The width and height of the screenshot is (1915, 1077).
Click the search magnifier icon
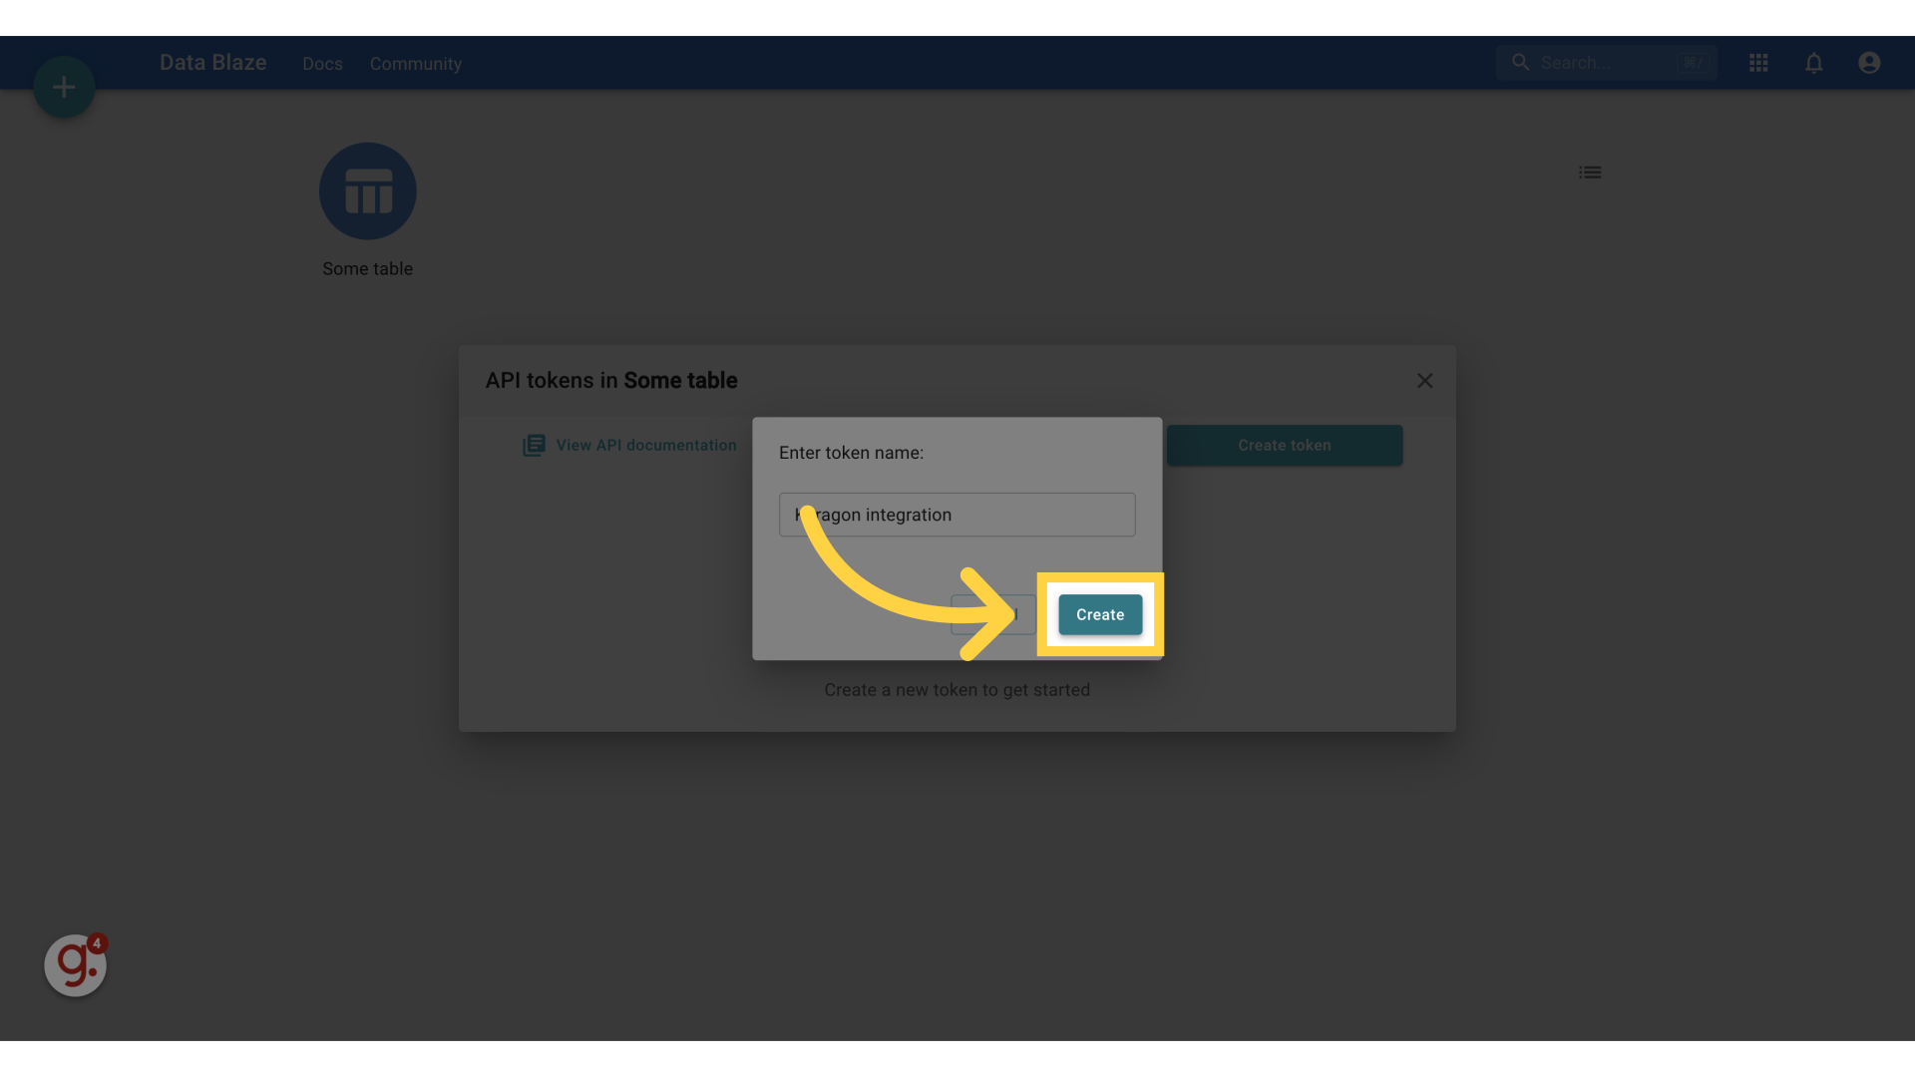pos(1520,63)
